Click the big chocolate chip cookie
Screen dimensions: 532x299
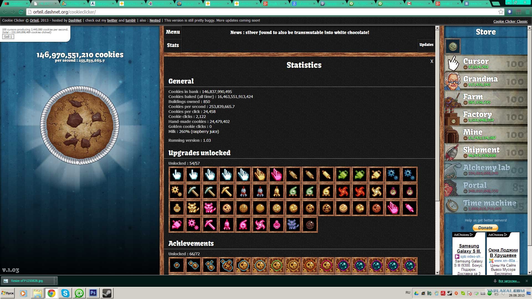coord(80,125)
